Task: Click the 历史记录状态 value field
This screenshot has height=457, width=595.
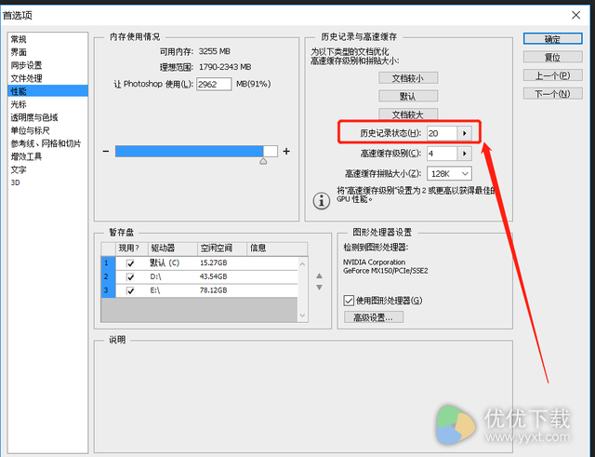Action: 442,133
